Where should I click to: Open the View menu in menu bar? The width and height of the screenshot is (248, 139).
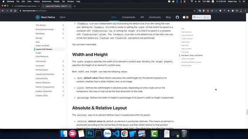point(29,2)
